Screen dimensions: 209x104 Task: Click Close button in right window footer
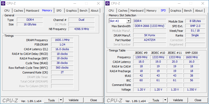pos(198,100)
